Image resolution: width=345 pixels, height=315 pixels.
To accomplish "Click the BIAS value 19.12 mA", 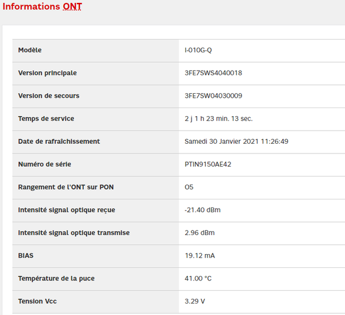I will [x=200, y=256].
